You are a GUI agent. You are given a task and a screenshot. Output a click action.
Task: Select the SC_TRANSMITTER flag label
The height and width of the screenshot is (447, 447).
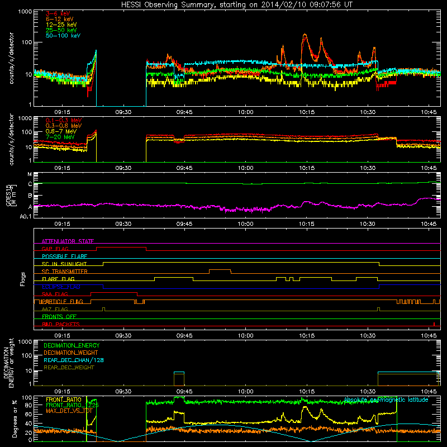tap(64, 272)
